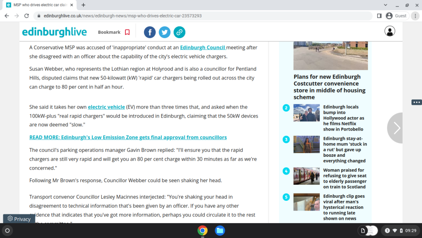Click thumbnail for Hollywood actor story
Viewport: 422px width, 238px height.
[306, 113]
